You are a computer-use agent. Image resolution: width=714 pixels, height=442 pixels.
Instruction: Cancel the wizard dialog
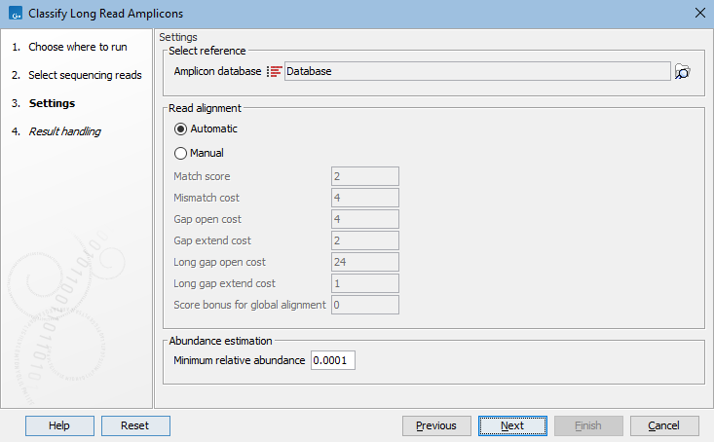[x=663, y=425]
